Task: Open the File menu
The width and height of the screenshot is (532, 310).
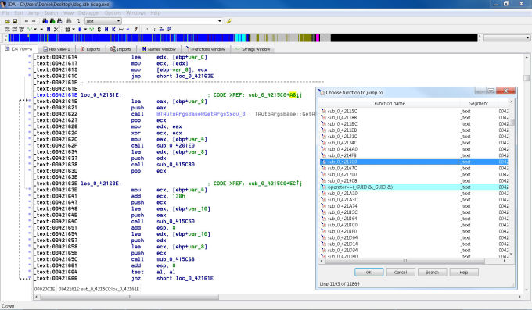Action: 5,12
